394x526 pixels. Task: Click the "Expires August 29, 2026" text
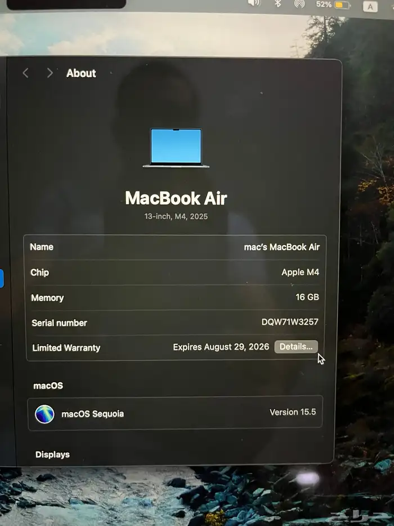[221, 347]
